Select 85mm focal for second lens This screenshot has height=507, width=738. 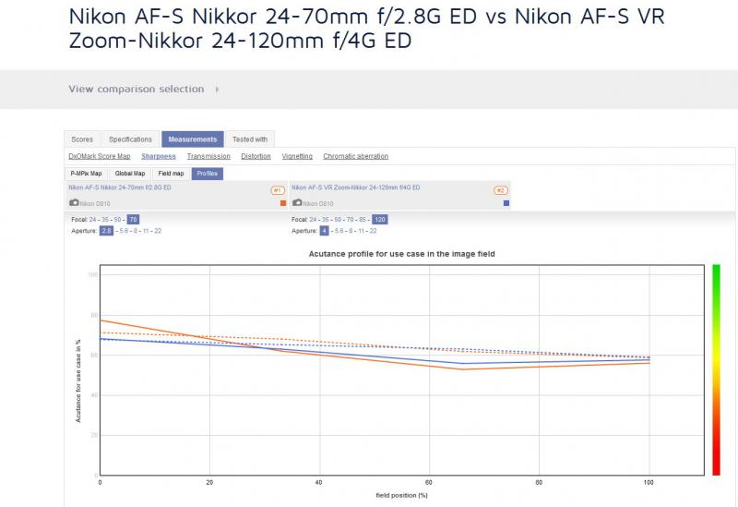tap(363, 220)
